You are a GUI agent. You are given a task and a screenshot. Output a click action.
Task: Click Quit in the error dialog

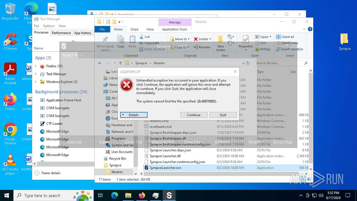223,115
